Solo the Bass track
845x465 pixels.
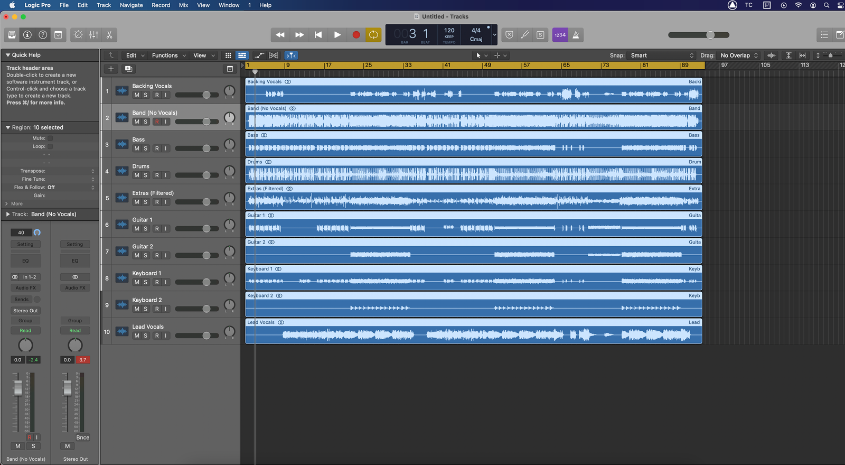click(x=146, y=148)
